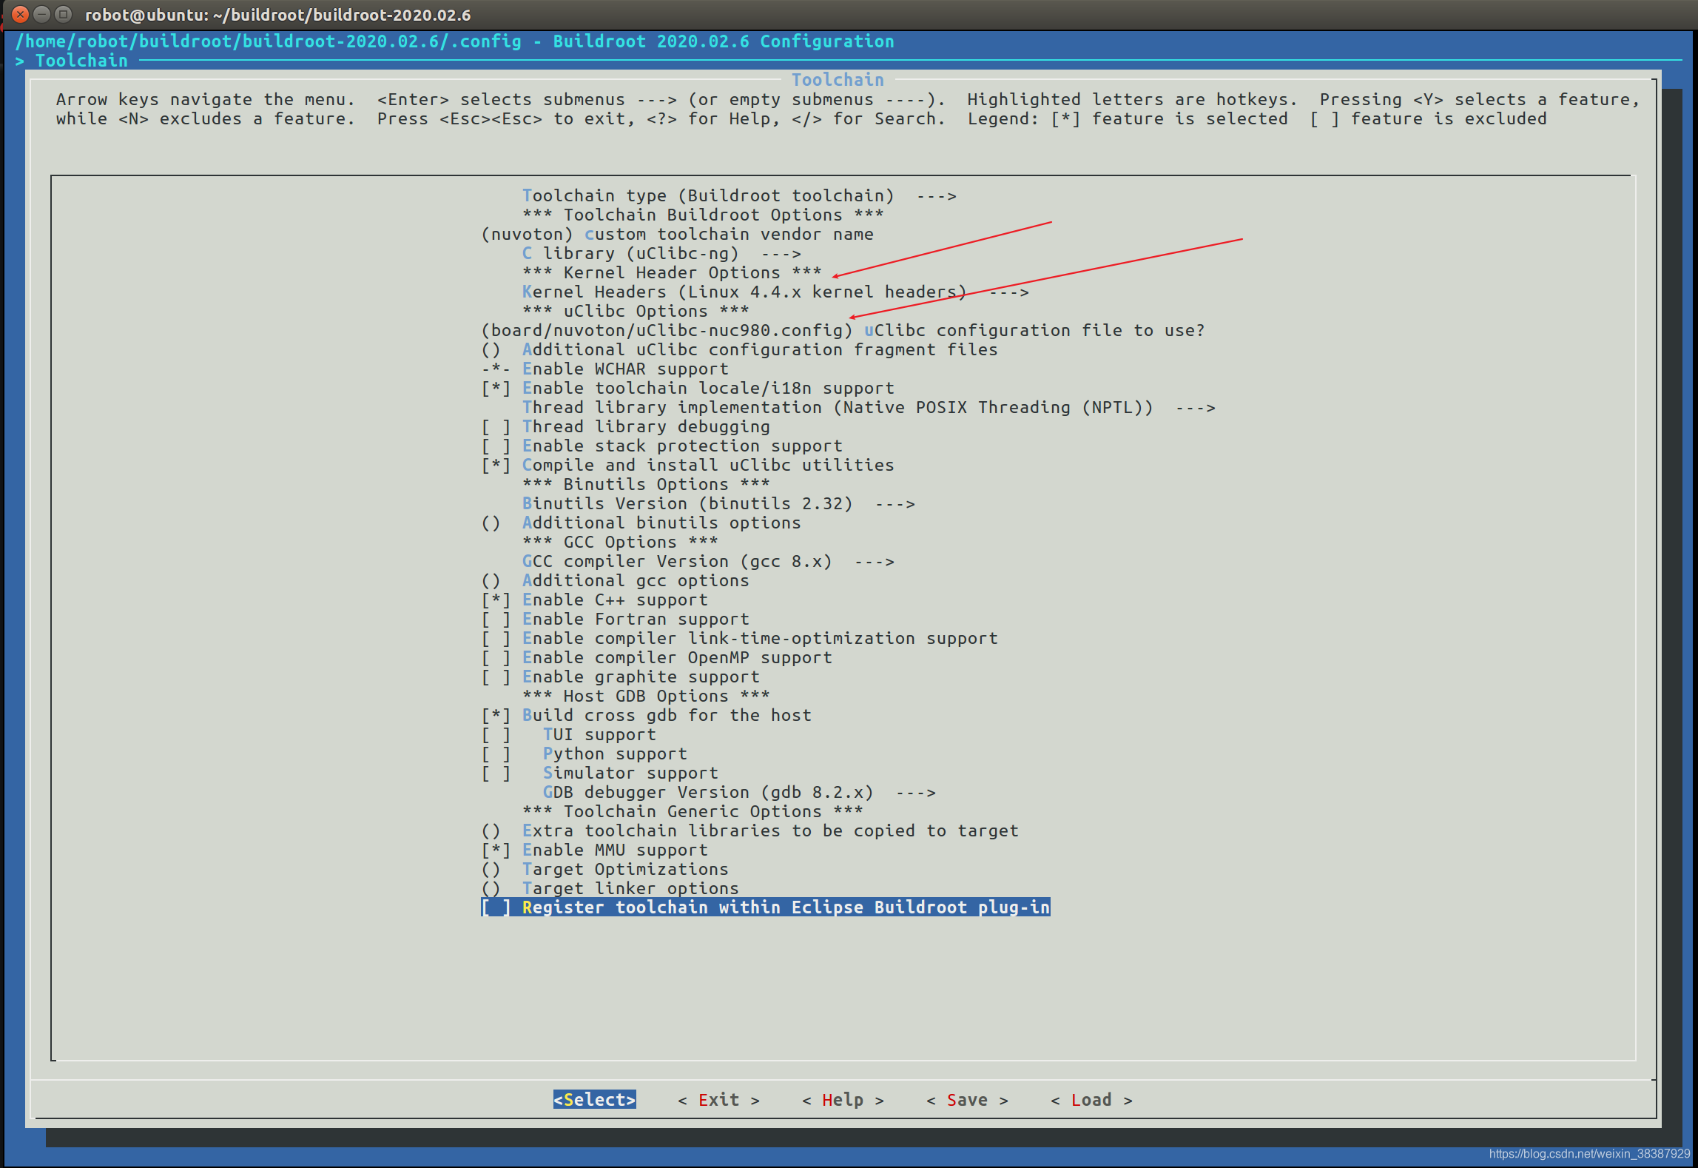Click the Kernel Header Options header

tap(672, 272)
